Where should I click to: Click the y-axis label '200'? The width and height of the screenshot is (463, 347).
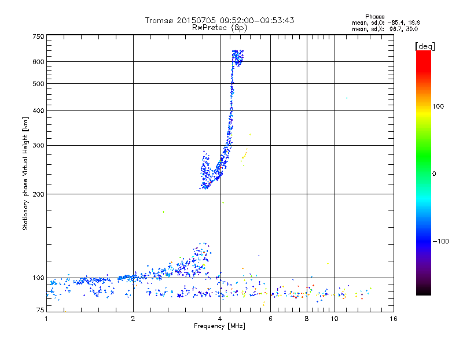38,194
